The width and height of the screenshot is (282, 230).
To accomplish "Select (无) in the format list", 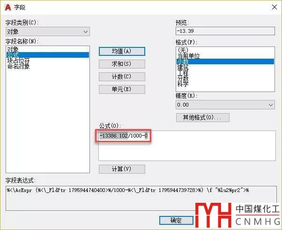I will (182, 50).
